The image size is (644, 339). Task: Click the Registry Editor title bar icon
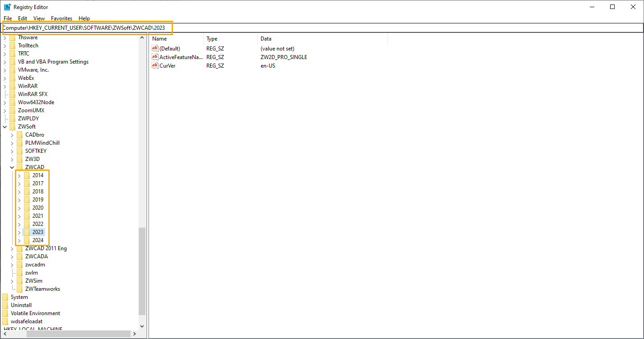7,7
